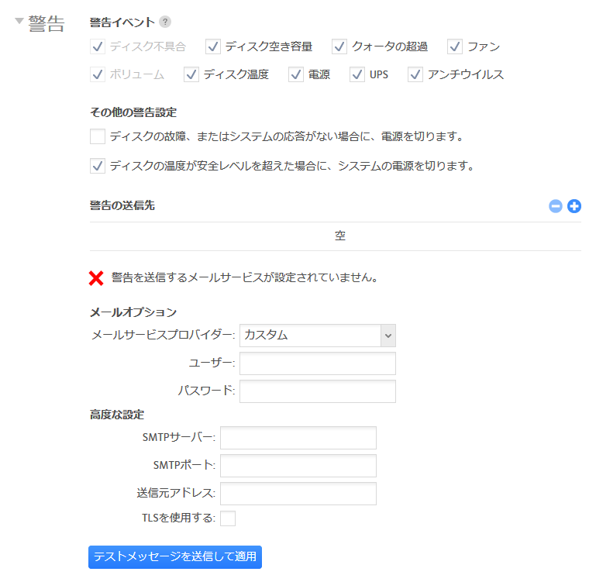Click the red X mail service warning icon

point(96,278)
